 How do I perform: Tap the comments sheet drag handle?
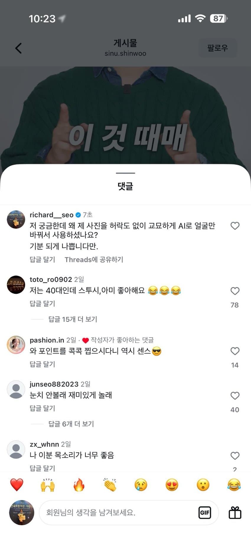(125, 173)
